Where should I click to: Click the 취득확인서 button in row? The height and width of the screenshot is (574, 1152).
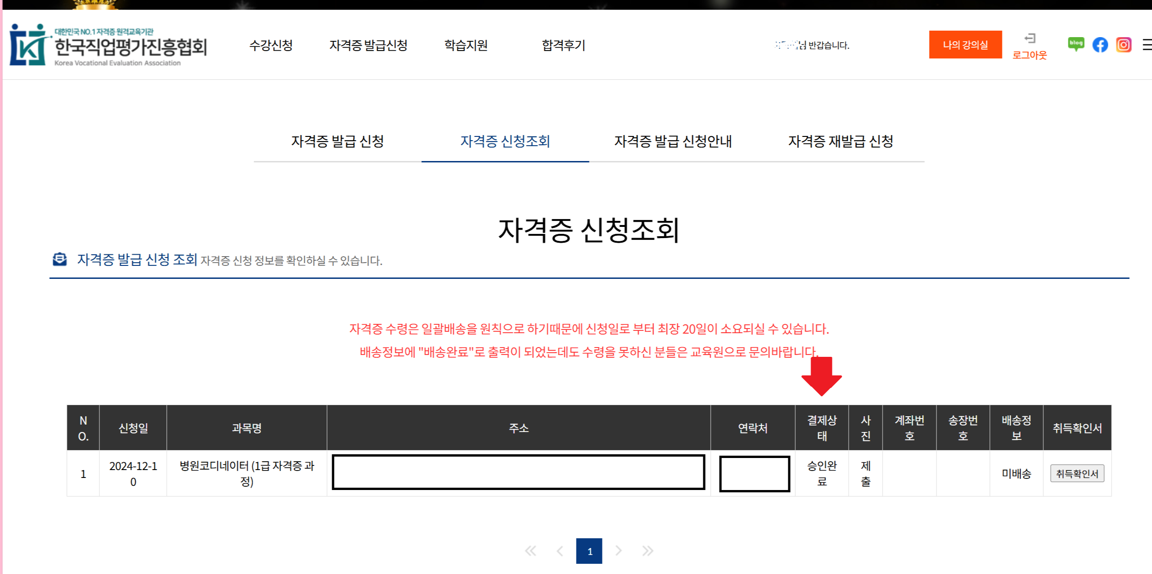point(1077,473)
